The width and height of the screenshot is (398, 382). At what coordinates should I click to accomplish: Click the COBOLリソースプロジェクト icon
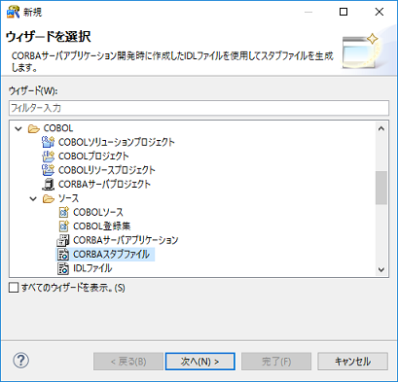click(48, 170)
